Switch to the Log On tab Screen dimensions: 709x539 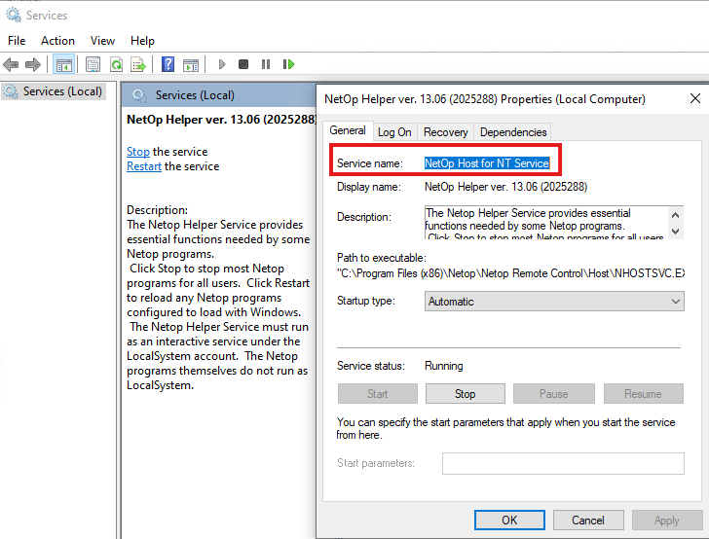click(394, 132)
